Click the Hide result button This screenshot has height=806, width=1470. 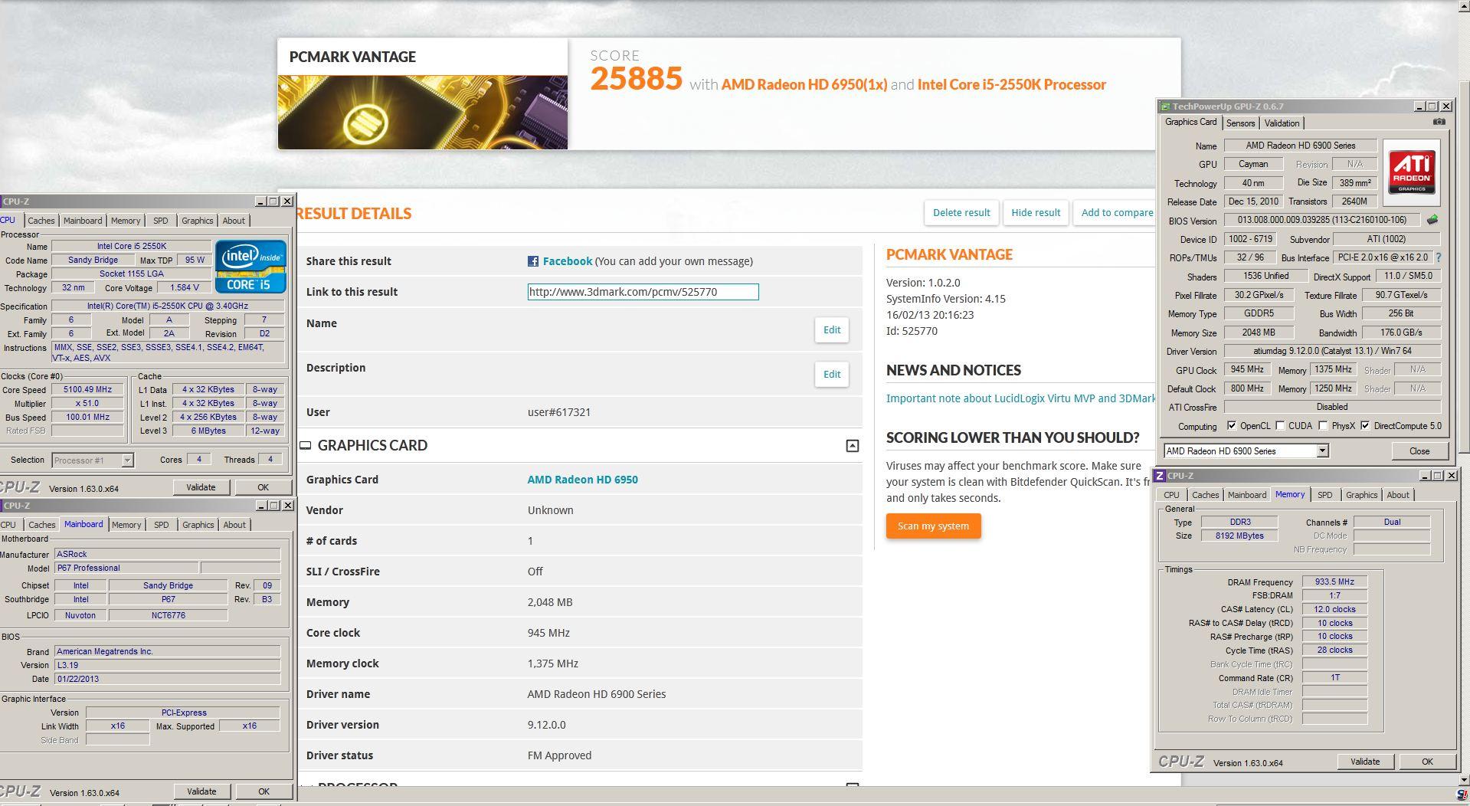click(x=1036, y=213)
